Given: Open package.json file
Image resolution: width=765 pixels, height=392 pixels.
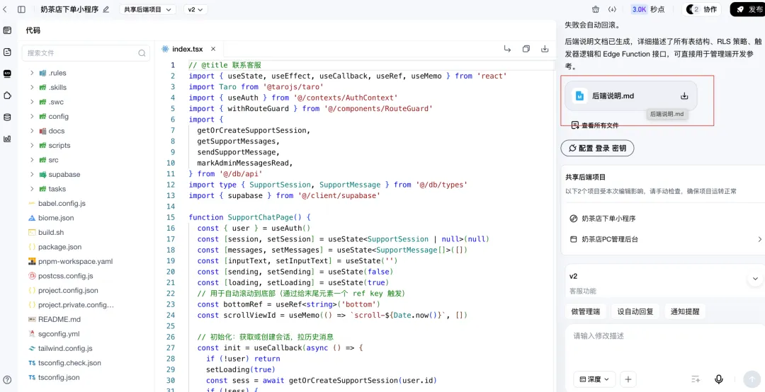Looking at the screenshot, I should (x=60, y=247).
